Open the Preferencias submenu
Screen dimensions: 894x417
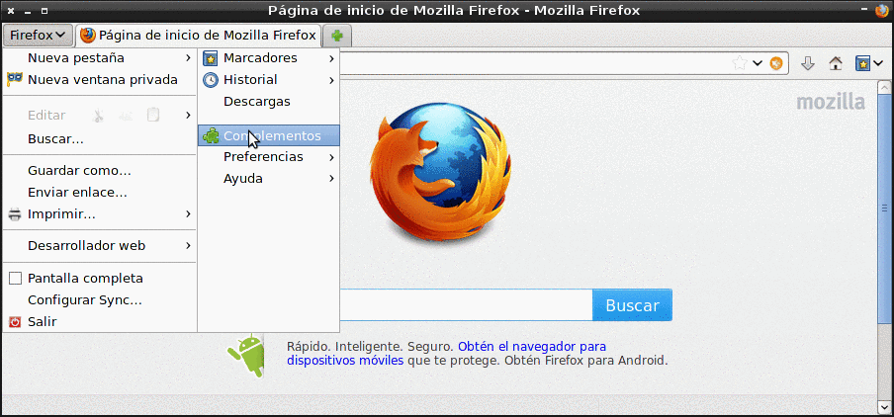tap(269, 157)
